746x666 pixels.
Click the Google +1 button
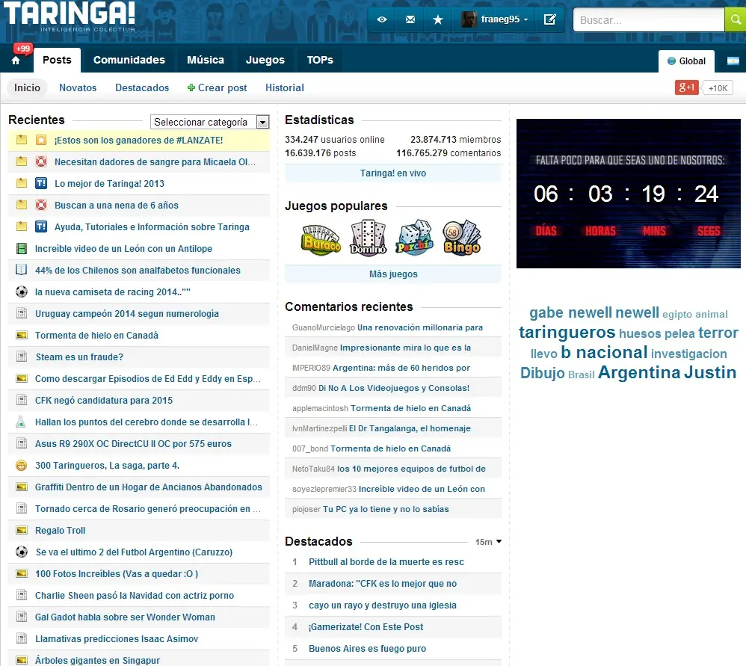point(686,87)
